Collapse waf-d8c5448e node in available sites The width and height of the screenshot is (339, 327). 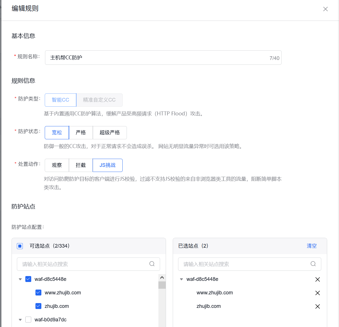pyautogui.click(x=20, y=279)
